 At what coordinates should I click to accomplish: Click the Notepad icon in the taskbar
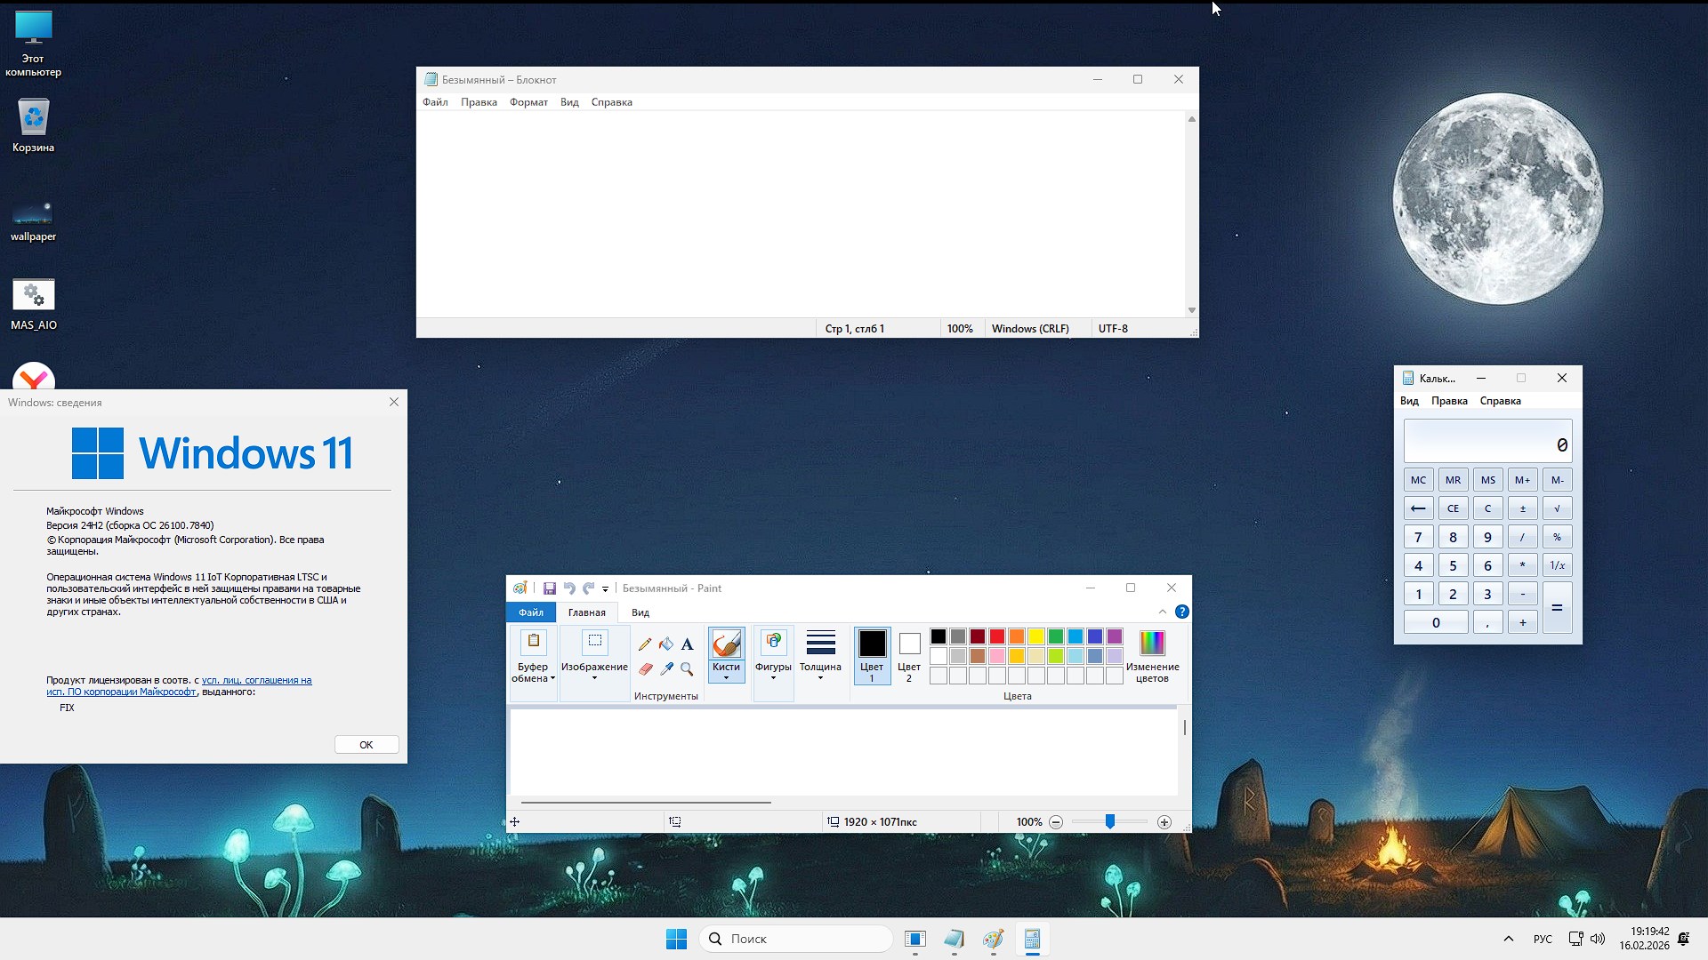coord(954,939)
